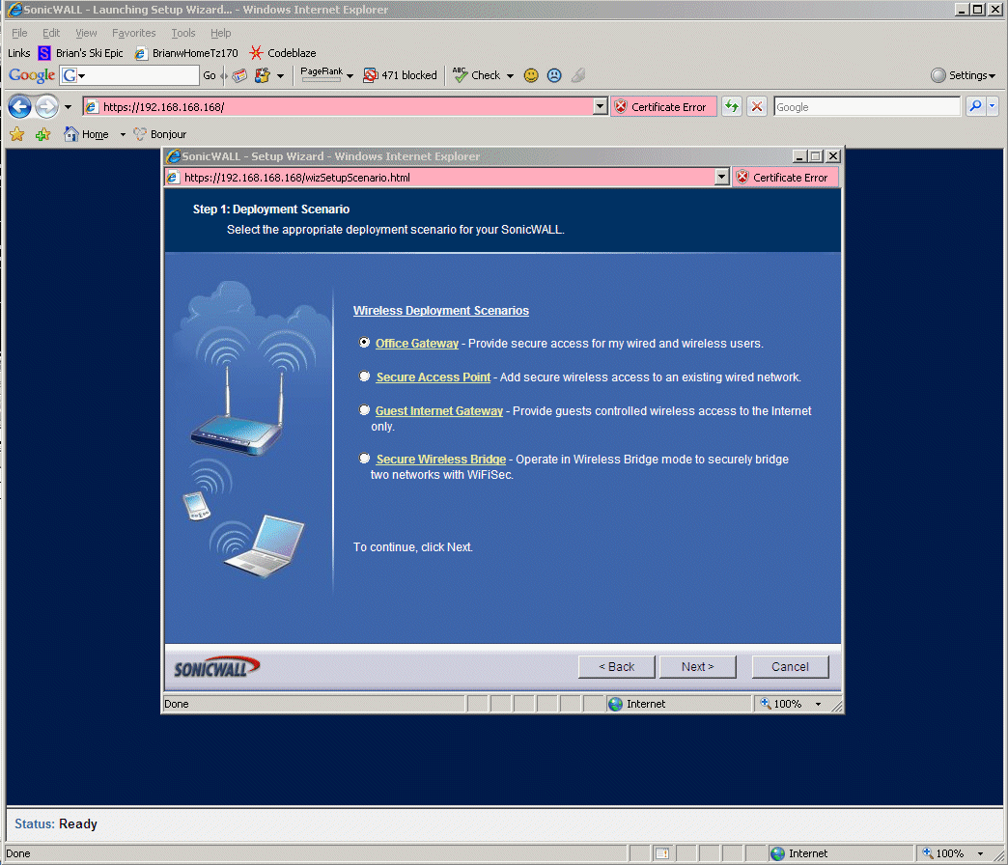Viewport: 1008px width, 865px height.
Task: Click the Google toolbar news icon
Action: (239, 75)
